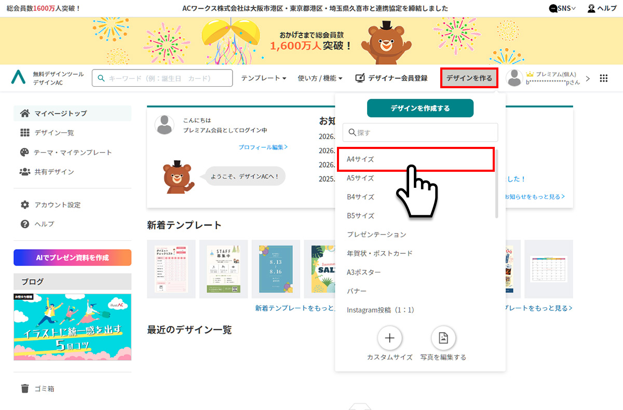Image resolution: width=623 pixels, height=410 pixels.
Task: Click the profile avatar in greeting card
Action: pos(165,125)
